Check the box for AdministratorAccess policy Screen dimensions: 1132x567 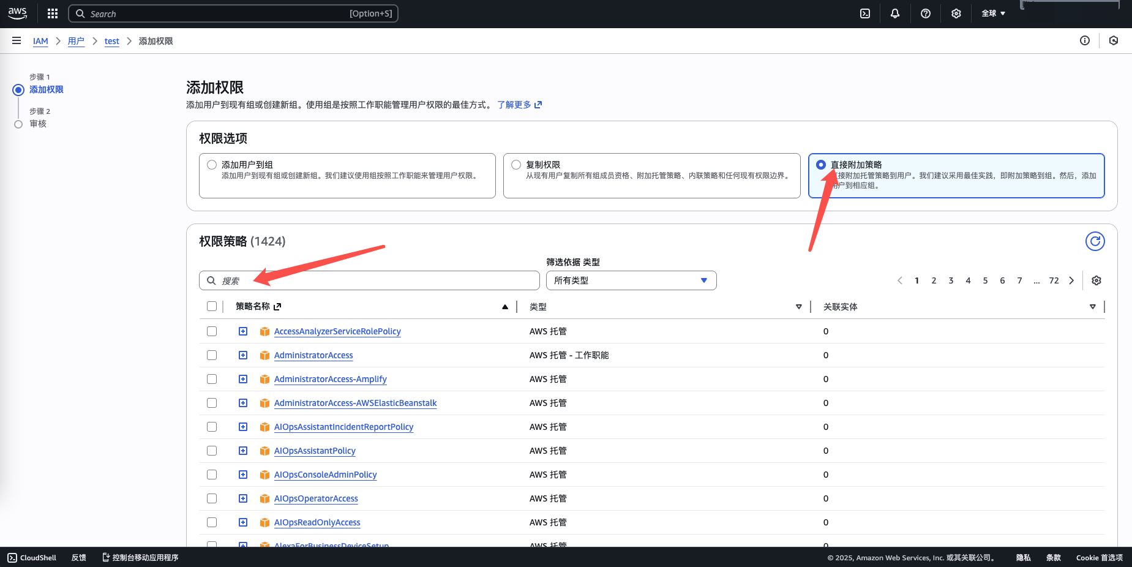pos(212,355)
